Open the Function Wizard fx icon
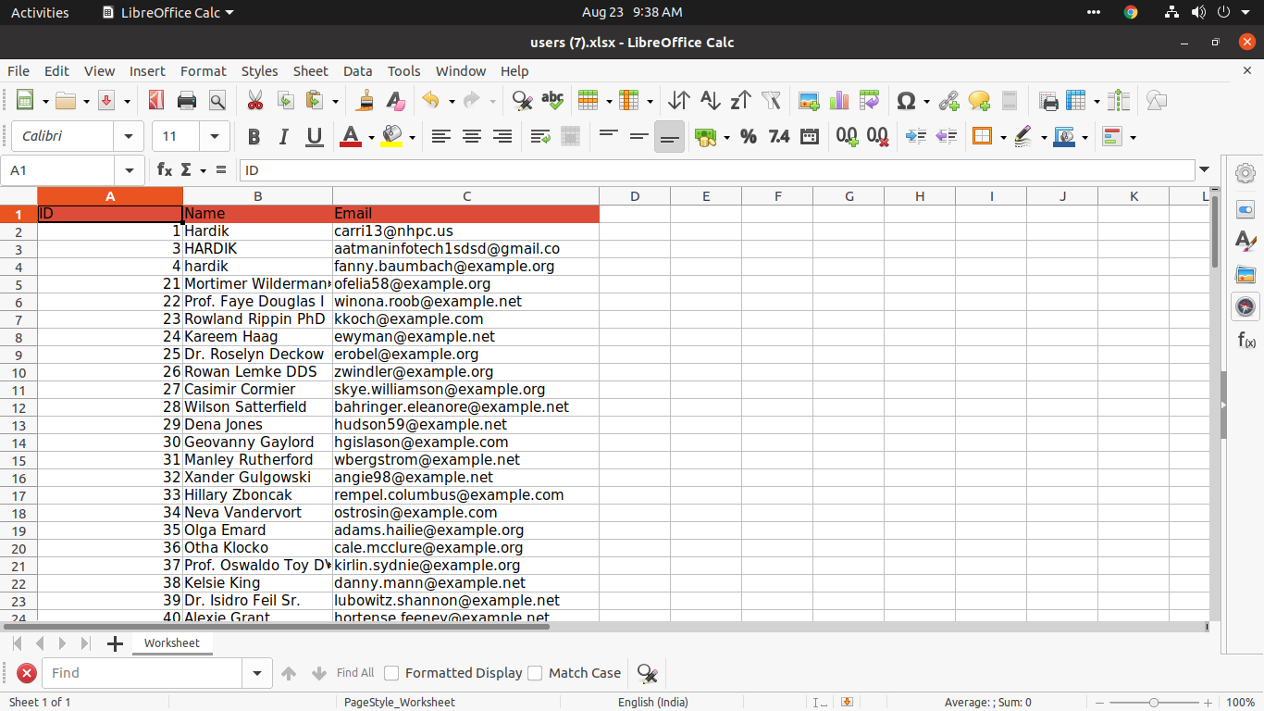The height and width of the screenshot is (711, 1264). click(x=165, y=169)
